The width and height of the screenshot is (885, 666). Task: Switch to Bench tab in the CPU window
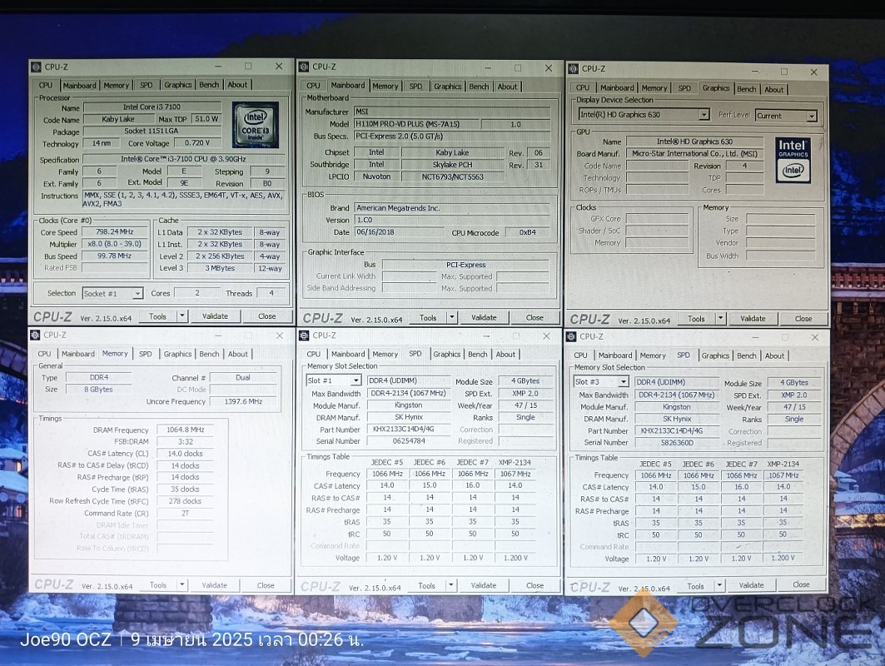pyautogui.click(x=209, y=85)
